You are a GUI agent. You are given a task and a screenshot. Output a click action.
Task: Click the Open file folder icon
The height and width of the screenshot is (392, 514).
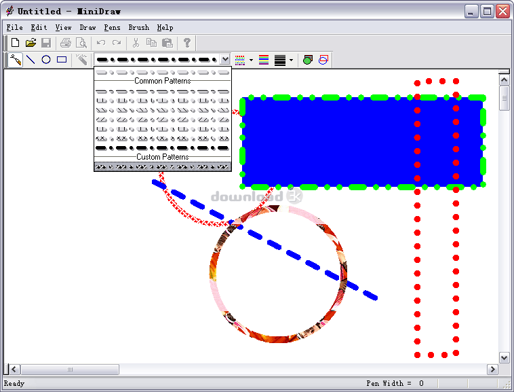pyautogui.click(x=31, y=43)
